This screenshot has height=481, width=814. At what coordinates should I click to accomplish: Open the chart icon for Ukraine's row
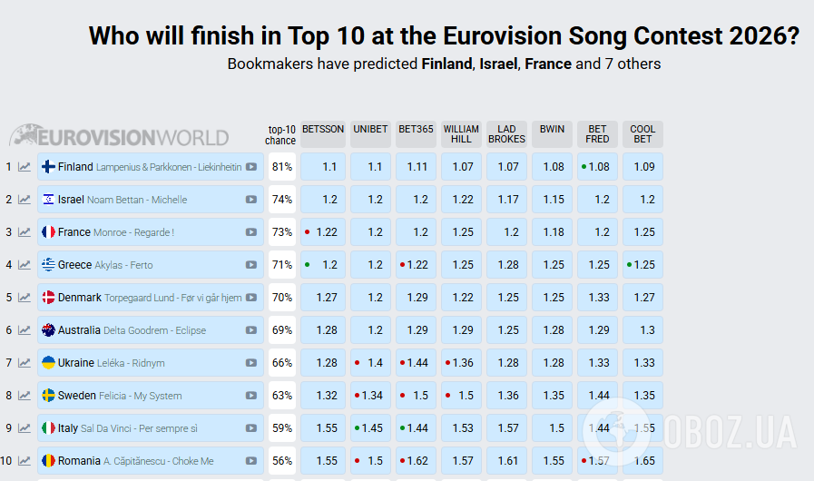point(25,363)
